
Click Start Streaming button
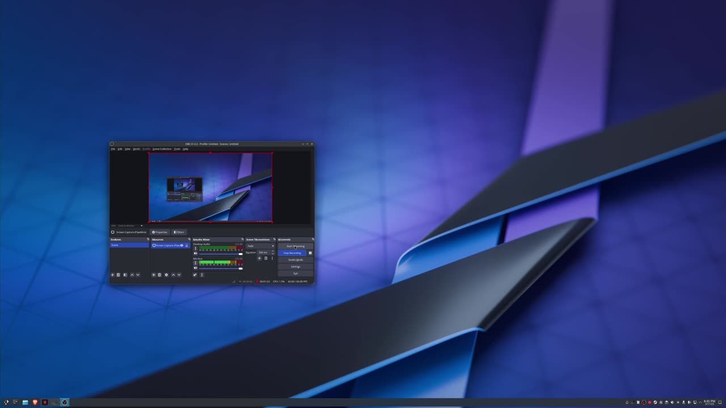(x=296, y=246)
